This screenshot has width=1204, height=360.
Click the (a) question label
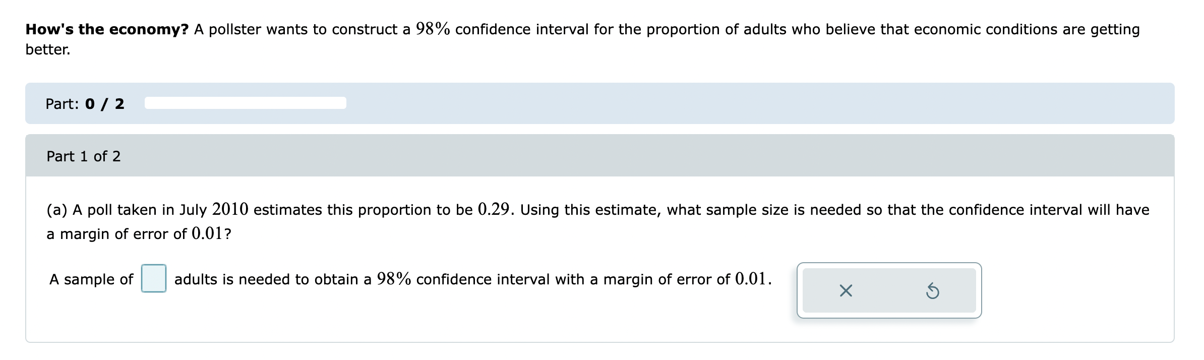click(57, 210)
